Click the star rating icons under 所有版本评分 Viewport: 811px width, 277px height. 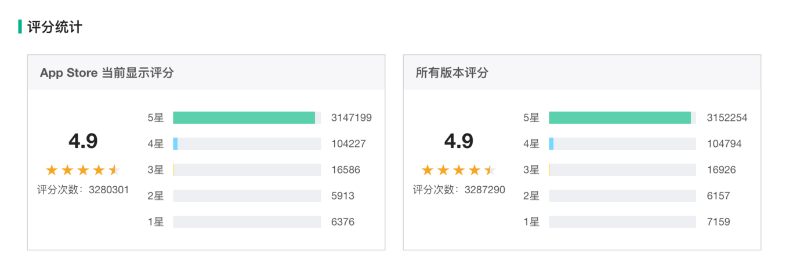click(458, 170)
